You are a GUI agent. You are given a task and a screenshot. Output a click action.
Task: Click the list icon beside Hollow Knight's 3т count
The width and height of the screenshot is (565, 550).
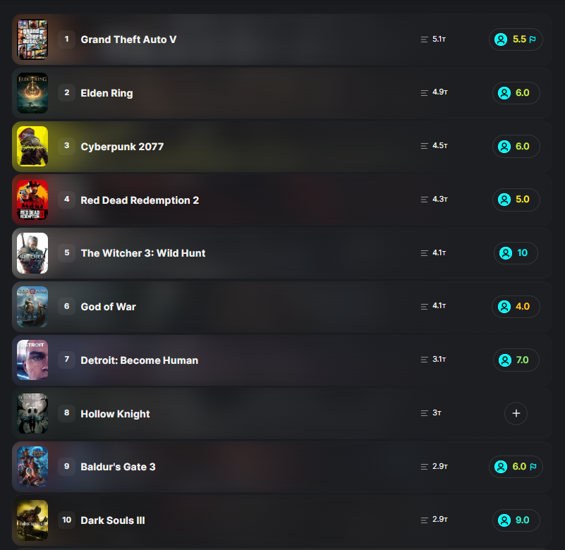[424, 413]
